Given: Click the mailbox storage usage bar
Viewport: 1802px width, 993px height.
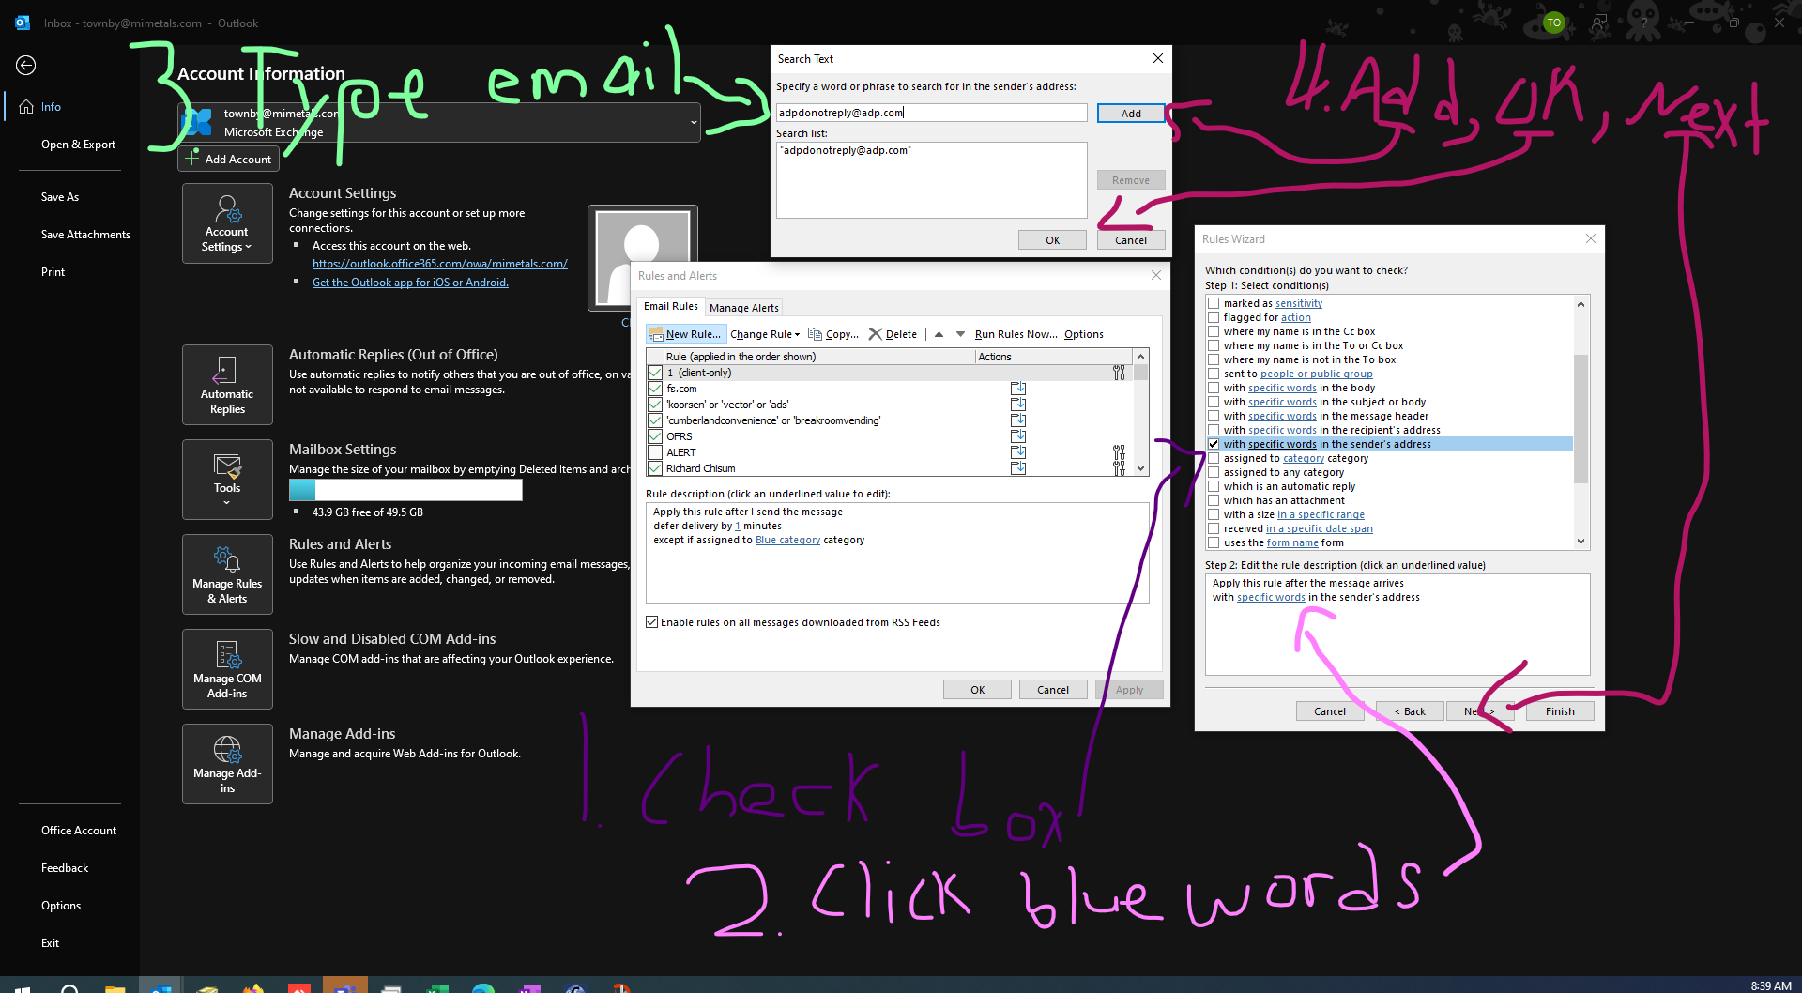Looking at the screenshot, I should click(x=405, y=490).
